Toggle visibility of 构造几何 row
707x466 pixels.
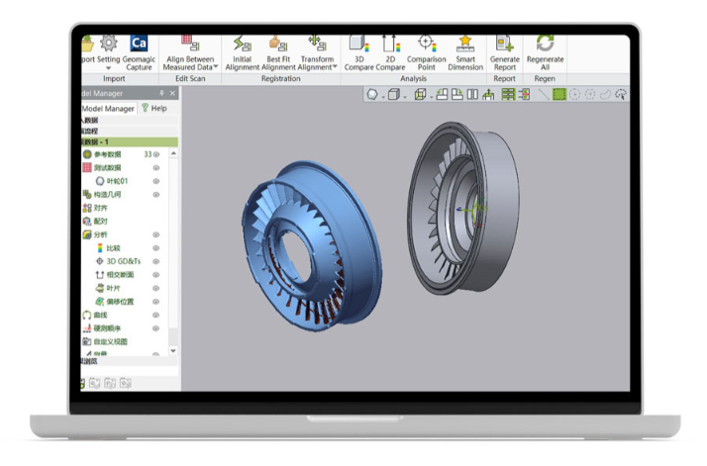[x=156, y=195]
